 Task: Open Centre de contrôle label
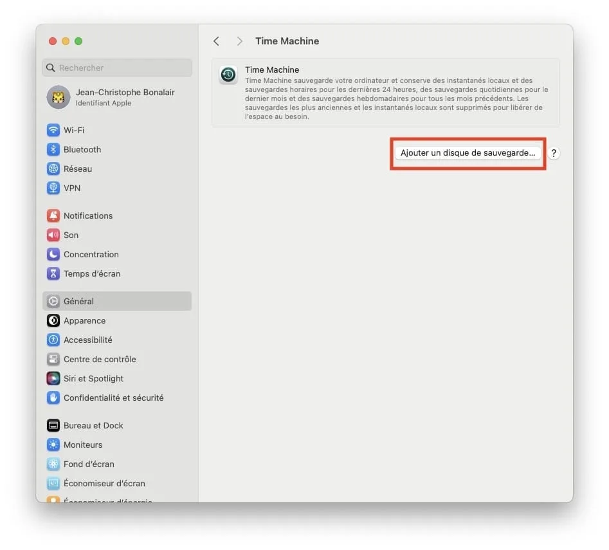100,360
